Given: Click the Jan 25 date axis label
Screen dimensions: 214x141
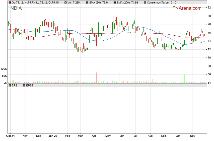Looking at the screenshot, I should click(x=53, y=136).
